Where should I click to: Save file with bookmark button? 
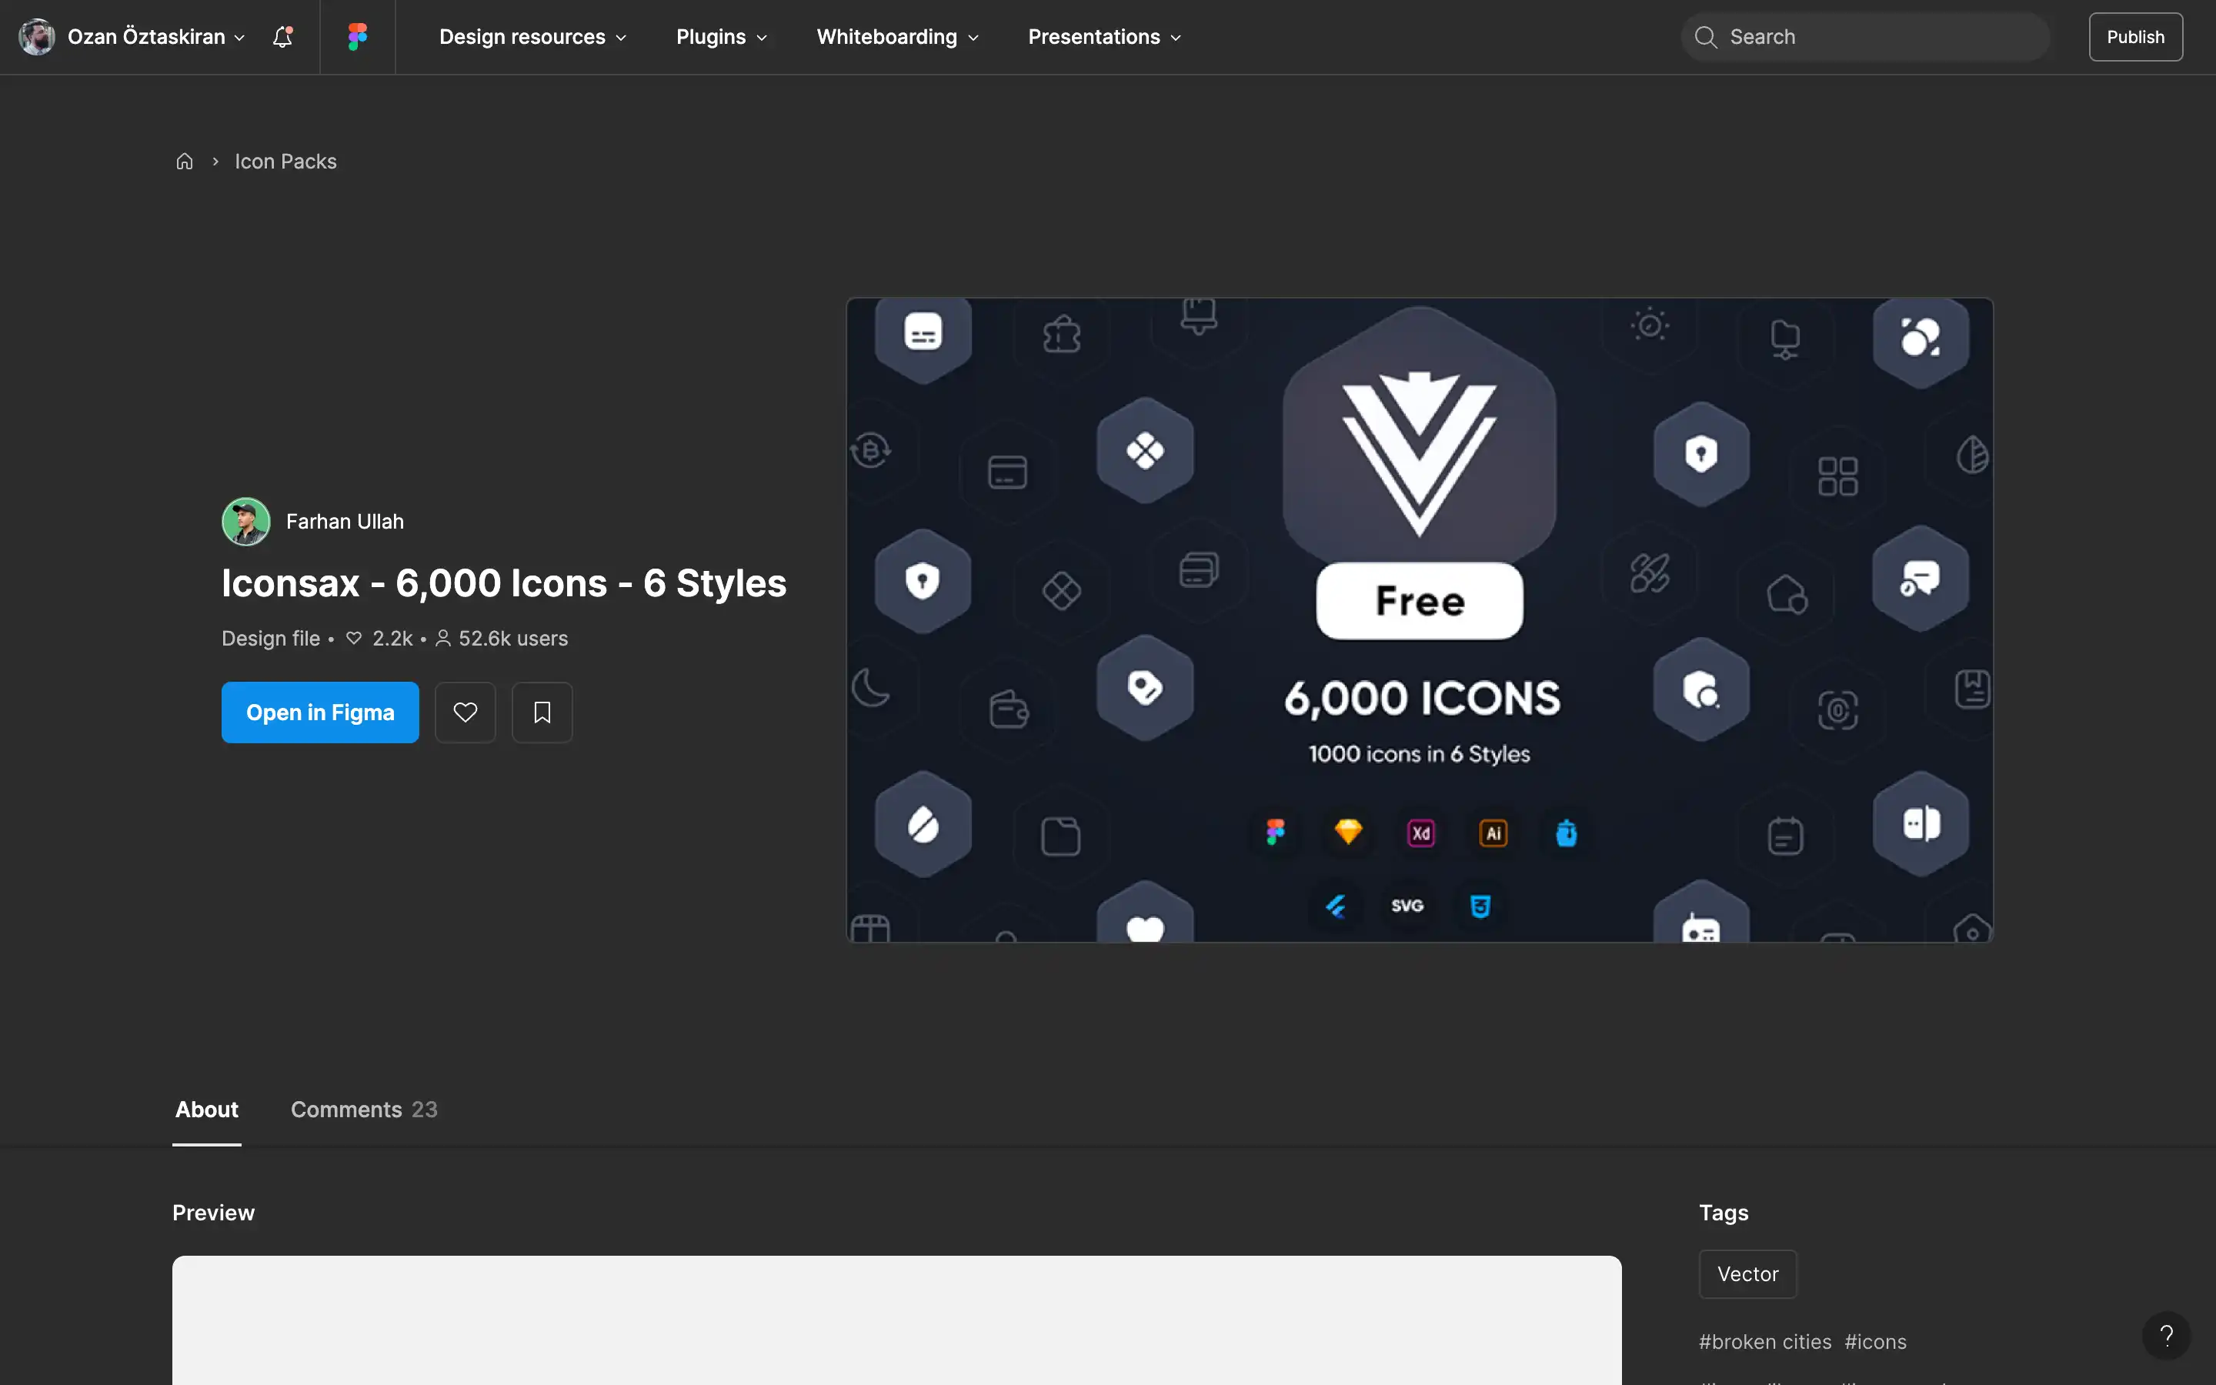542,712
